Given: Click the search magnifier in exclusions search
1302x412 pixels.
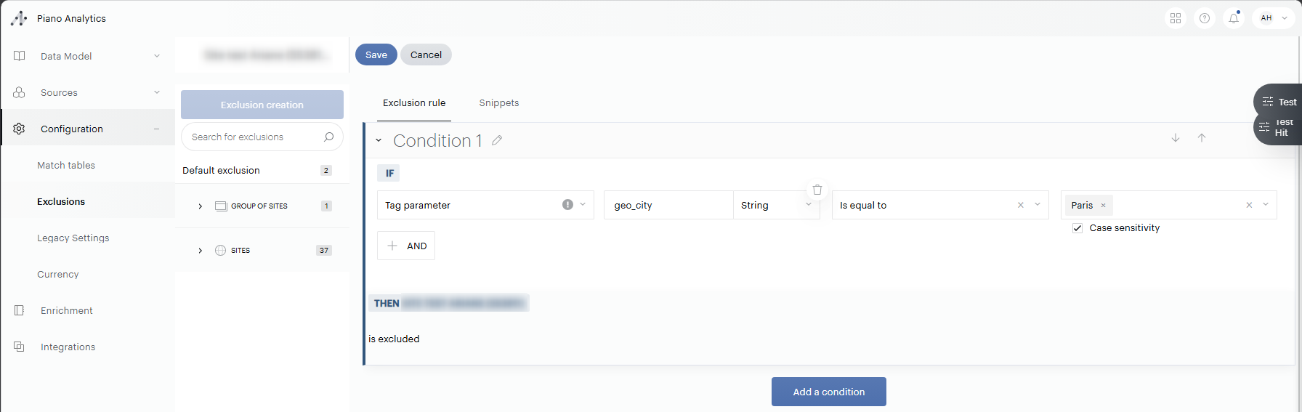Looking at the screenshot, I should click(x=328, y=137).
